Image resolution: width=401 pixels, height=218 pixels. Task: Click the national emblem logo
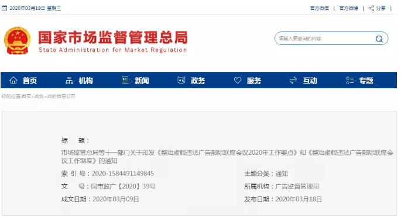pos(18,40)
